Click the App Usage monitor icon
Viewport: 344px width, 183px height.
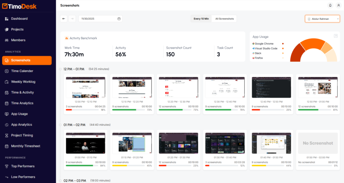7,114
